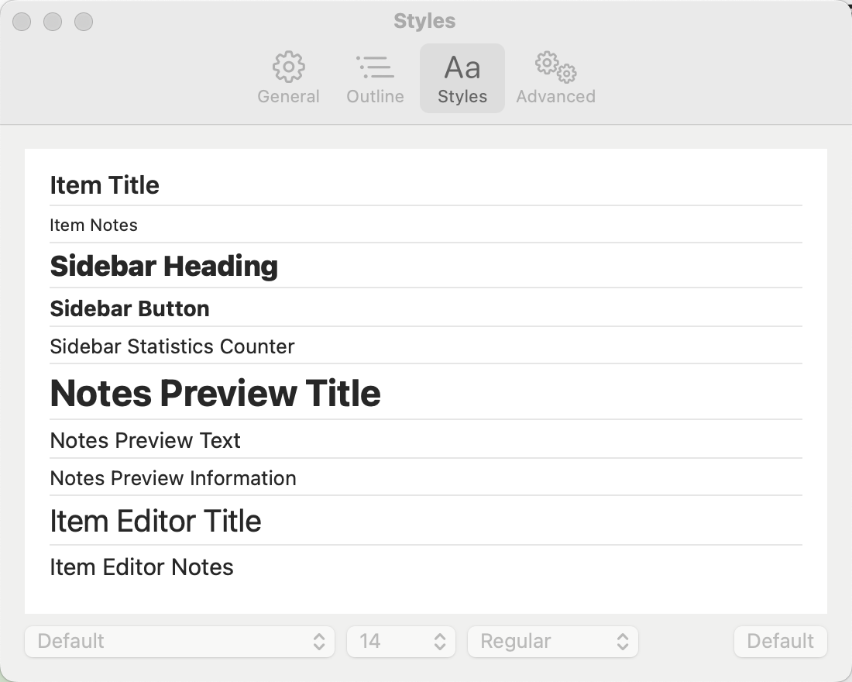Expand the font family Default dropdown
The image size is (852, 682).
pos(180,641)
